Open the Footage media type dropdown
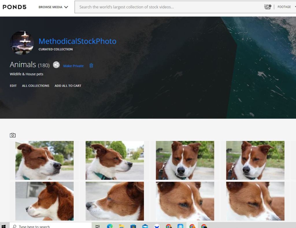Viewport: 296px width, 228px height. coord(286,7)
